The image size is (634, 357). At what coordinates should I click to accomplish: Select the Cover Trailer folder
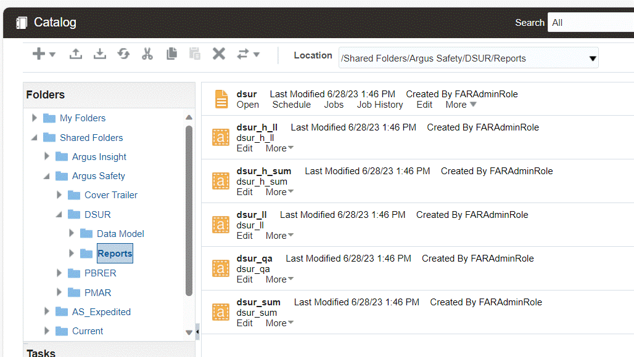point(111,195)
